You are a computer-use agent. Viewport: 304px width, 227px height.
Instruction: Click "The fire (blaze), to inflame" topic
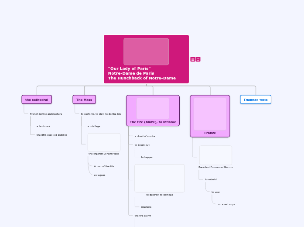[x=153, y=122]
